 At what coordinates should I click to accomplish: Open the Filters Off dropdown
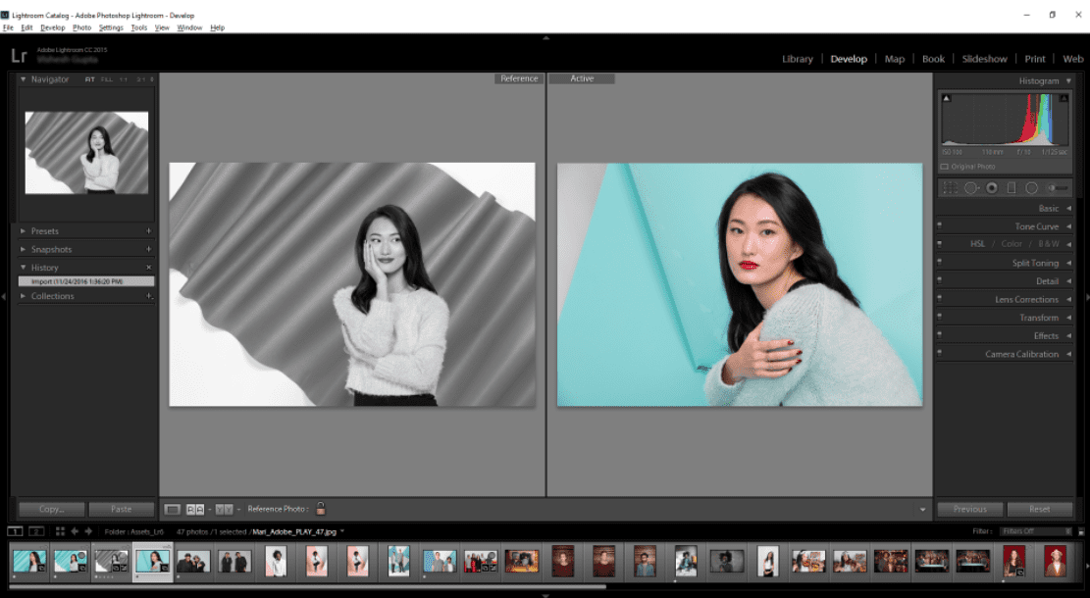1034,531
